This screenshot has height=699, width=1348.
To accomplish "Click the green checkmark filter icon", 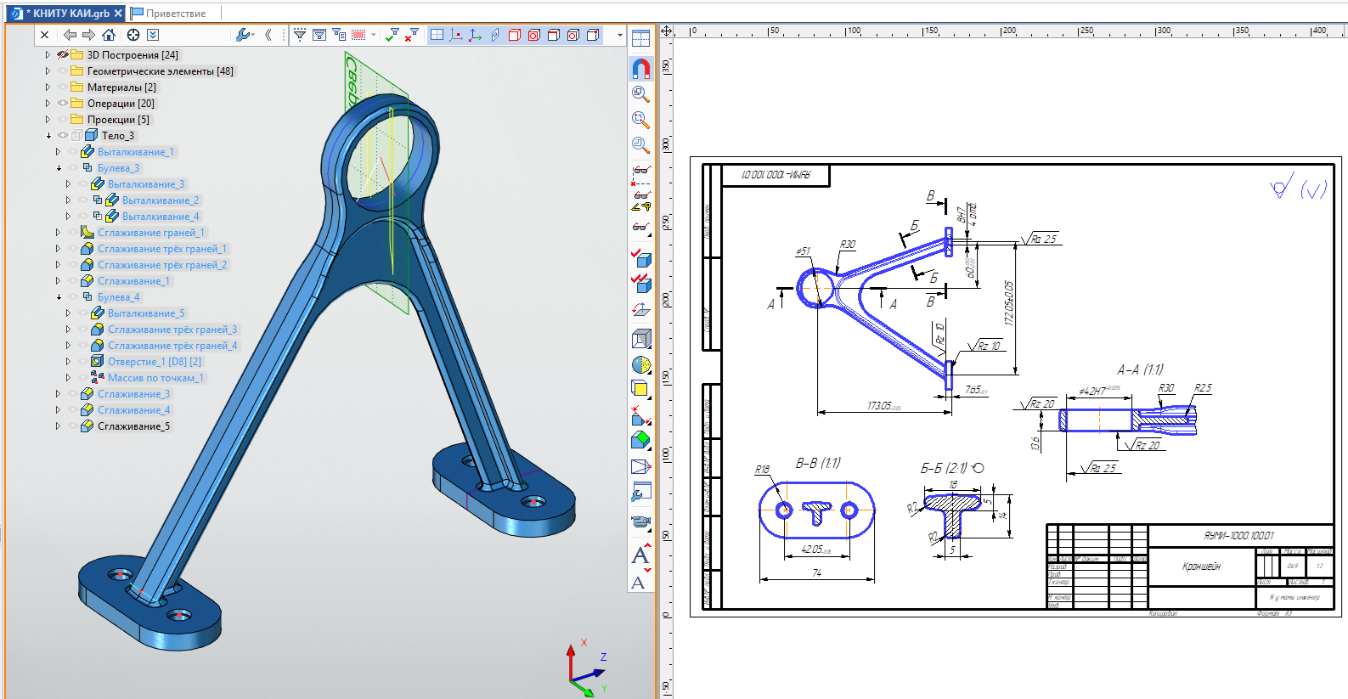I will 392,35.
